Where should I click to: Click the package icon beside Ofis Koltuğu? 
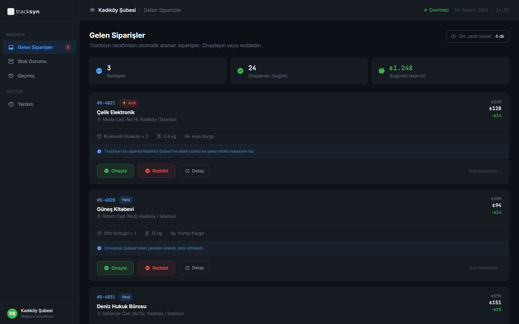pos(99,233)
